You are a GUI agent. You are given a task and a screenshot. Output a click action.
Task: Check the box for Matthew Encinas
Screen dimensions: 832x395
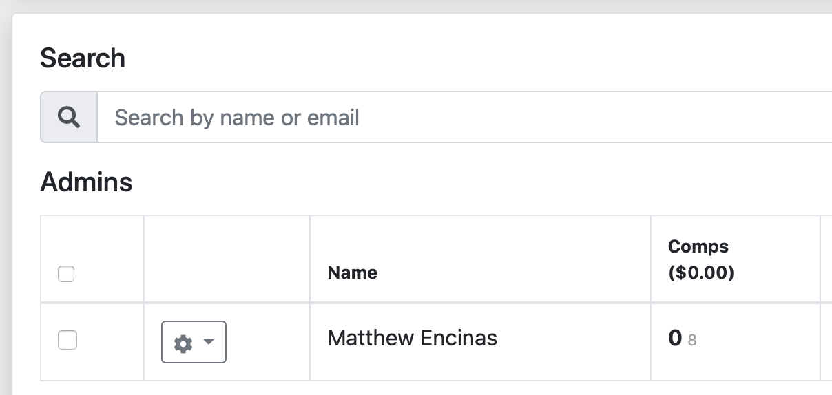67,340
